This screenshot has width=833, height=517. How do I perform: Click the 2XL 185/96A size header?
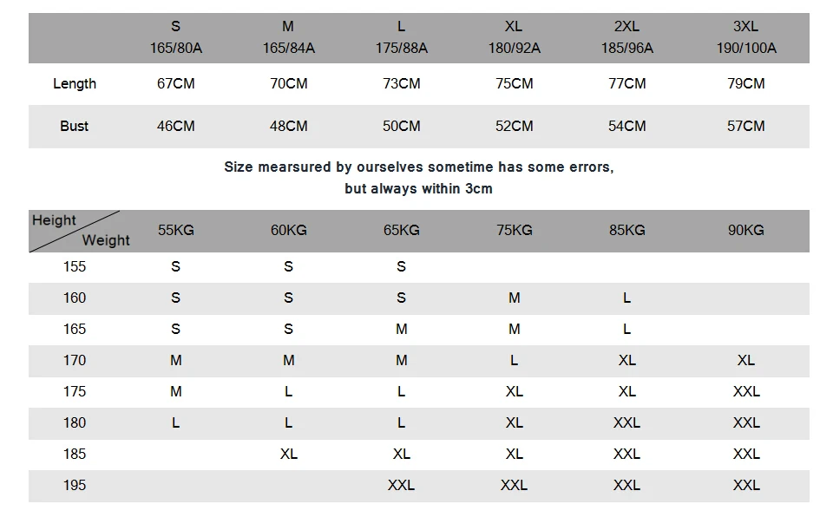pyautogui.click(x=626, y=37)
